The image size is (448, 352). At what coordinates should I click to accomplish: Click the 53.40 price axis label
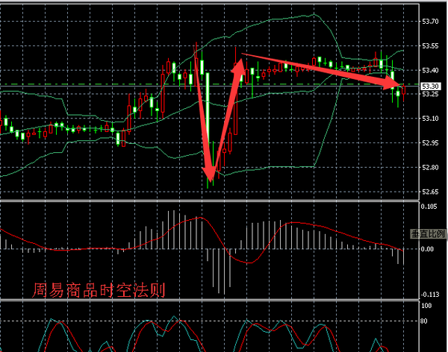(x=430, y=70)
